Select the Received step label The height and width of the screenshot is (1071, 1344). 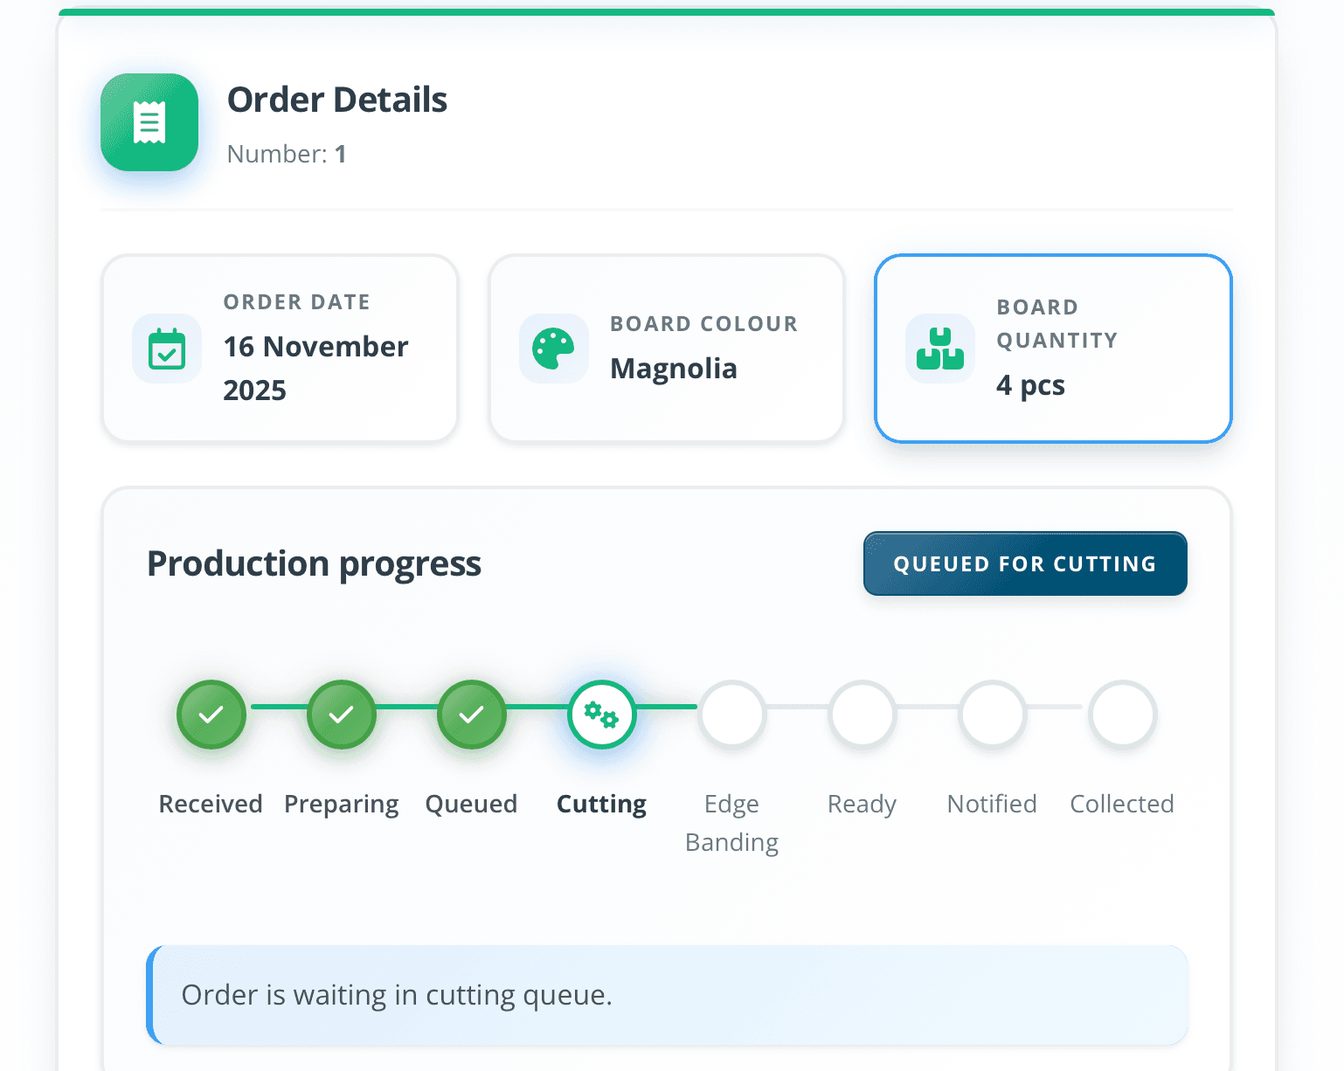(211, 804)
